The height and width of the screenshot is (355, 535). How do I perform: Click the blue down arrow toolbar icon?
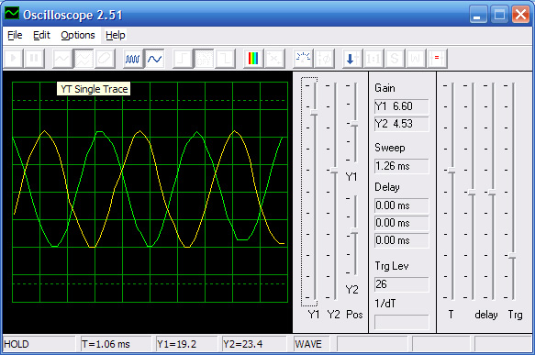(351, 59)
